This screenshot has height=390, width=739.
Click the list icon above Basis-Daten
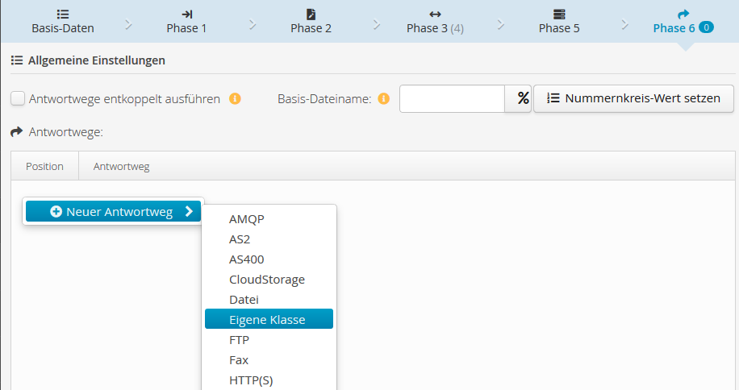point(63,15)
